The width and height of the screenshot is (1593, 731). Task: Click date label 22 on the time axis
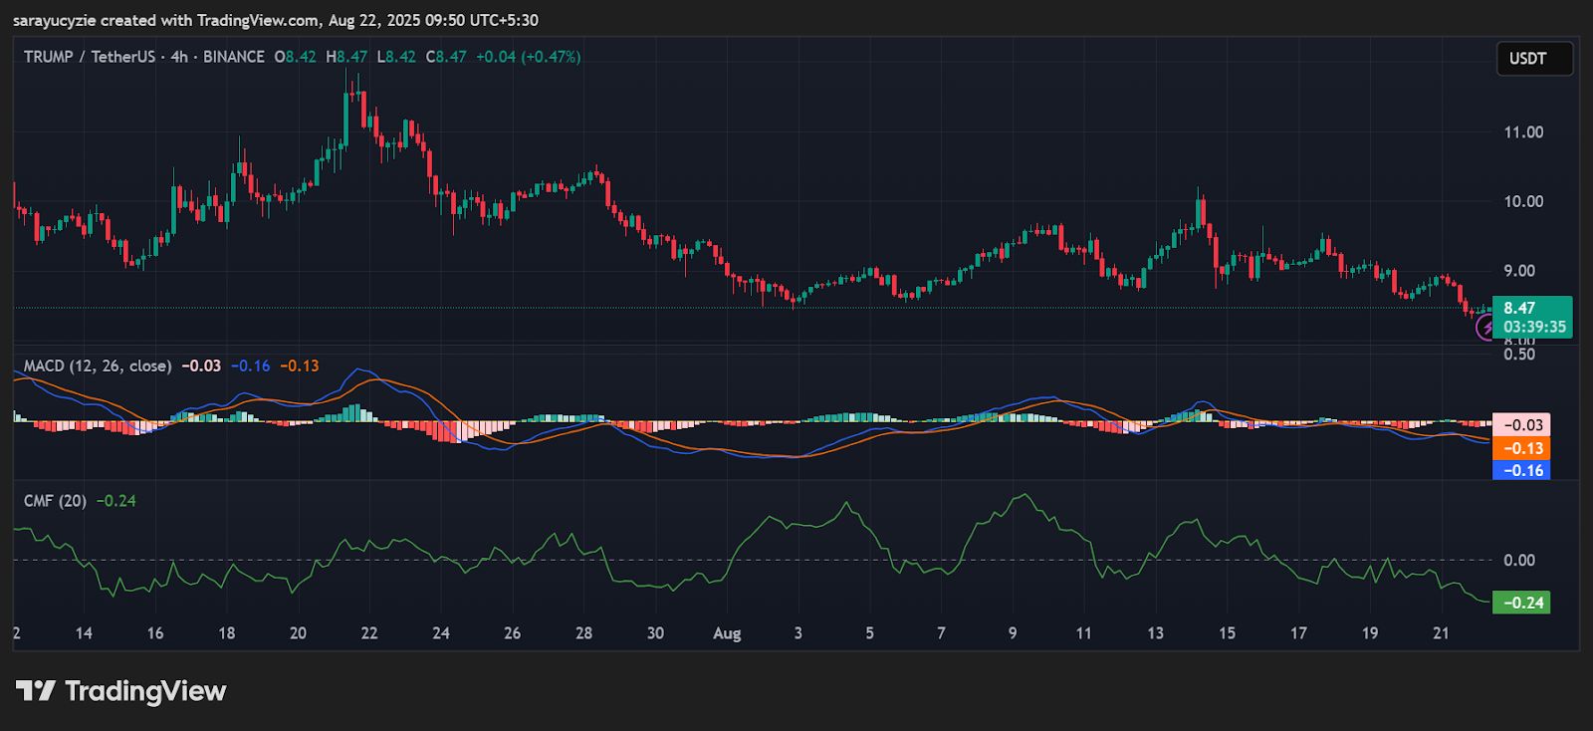369,633
